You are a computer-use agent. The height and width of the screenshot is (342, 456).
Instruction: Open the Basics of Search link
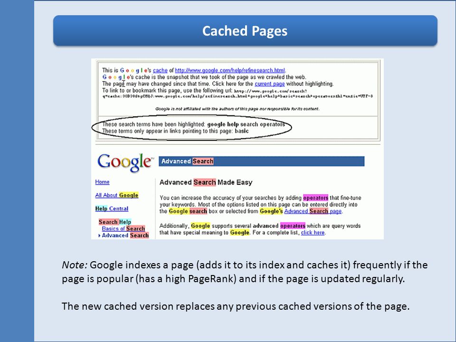[x=123, y=228]
